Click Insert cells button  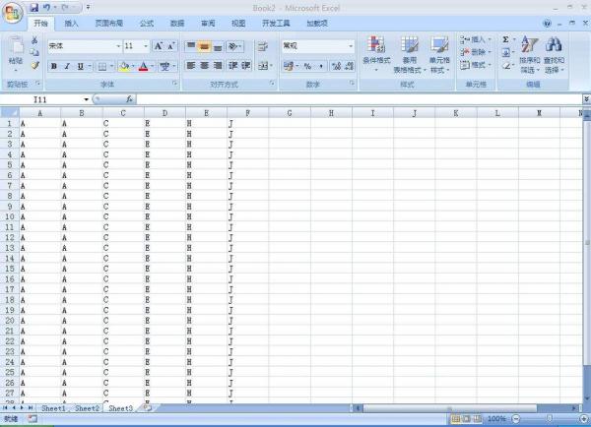[475, 39]
